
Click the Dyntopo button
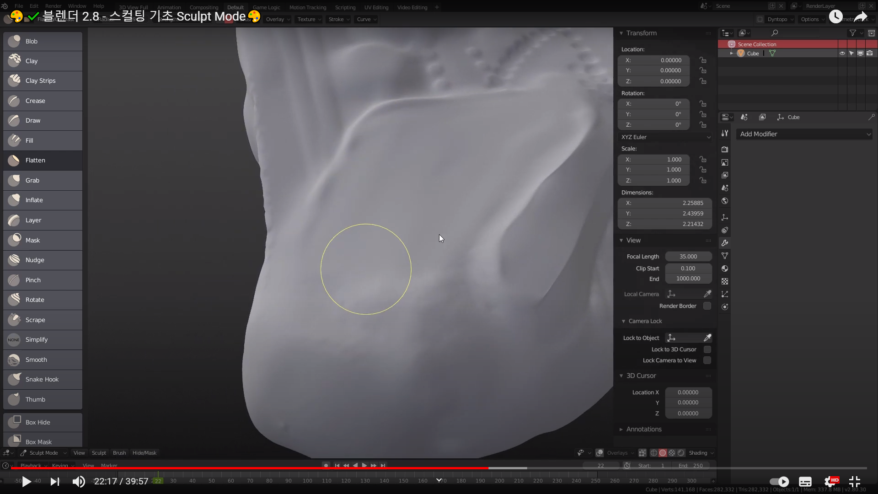click(777, 19)
